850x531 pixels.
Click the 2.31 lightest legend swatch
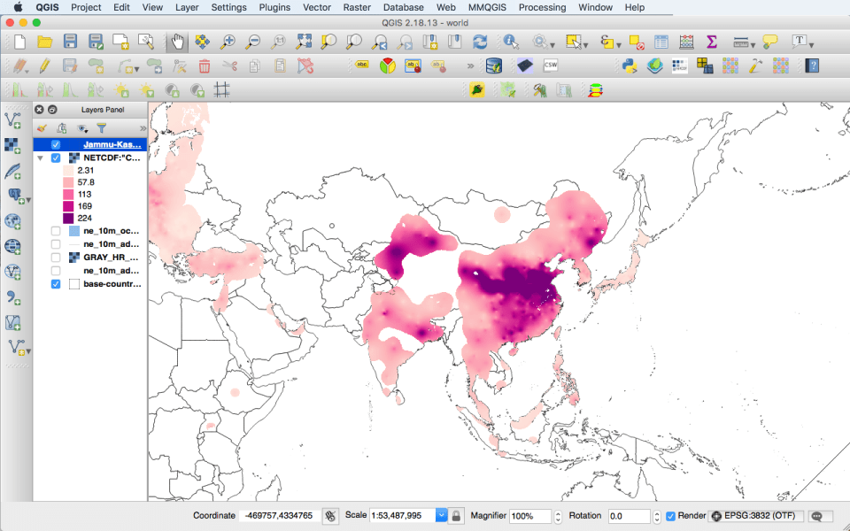pos(68,171)
